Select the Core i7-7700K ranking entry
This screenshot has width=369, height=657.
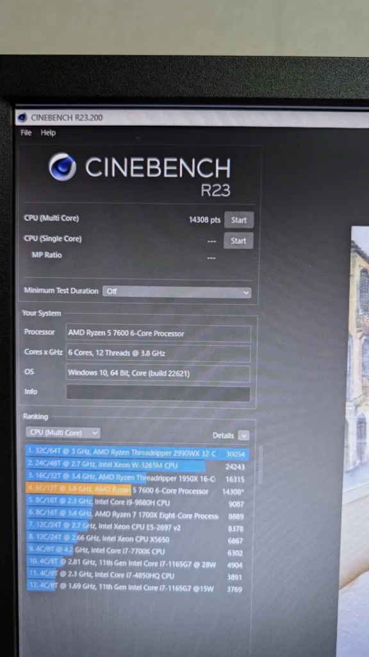coord(135,551)
